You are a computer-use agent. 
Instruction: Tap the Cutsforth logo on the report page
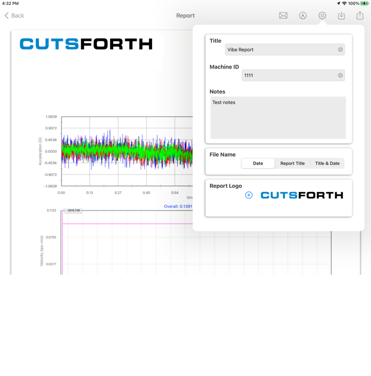(86, 44)
